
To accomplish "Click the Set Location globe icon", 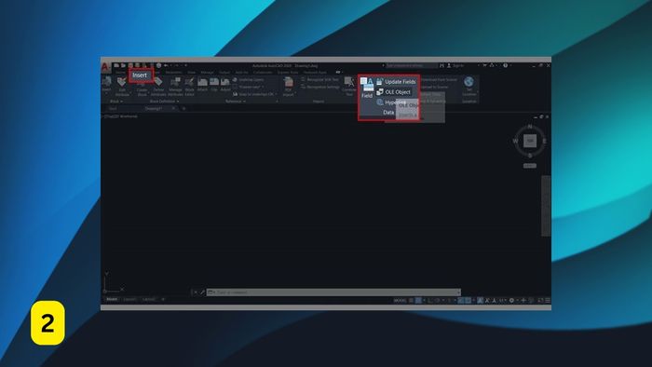I will (469, 82).
